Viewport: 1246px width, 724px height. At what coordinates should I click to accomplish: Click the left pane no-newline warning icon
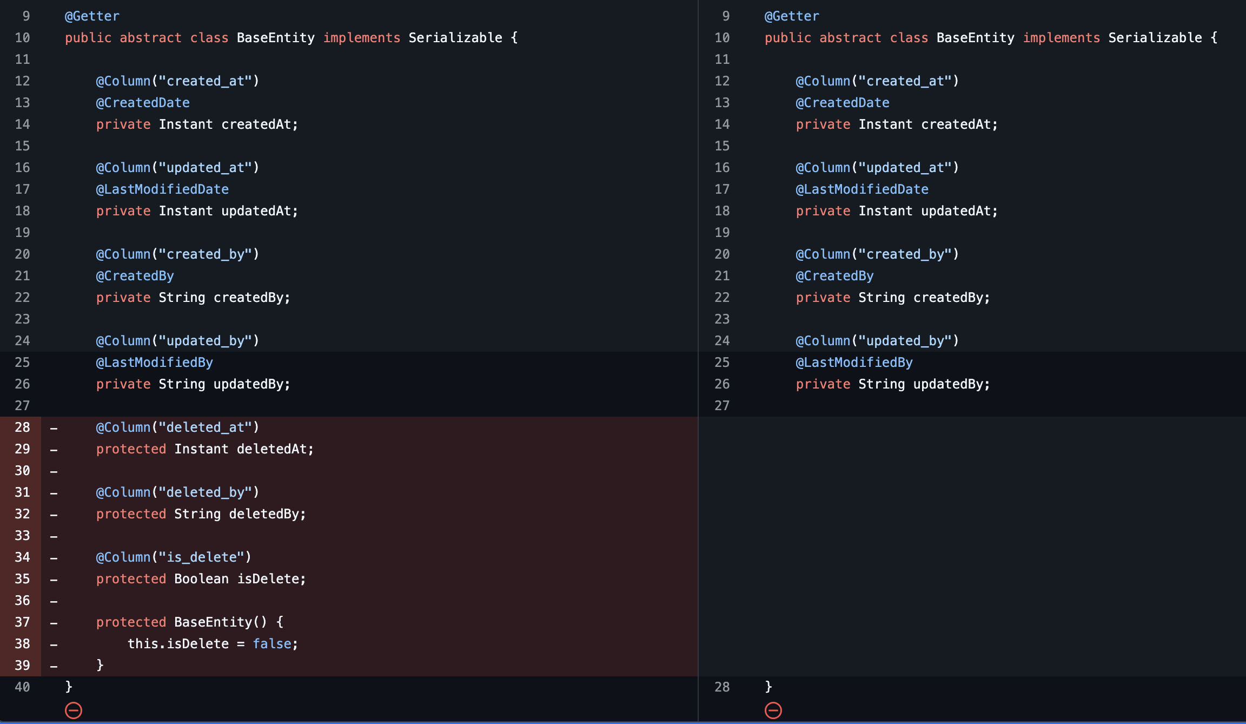tap(74, 710)
